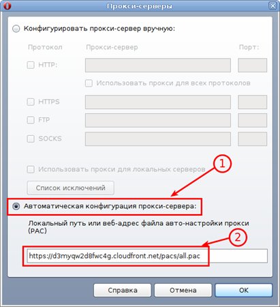Check Использовать прокси для локальных серверов
The height and width of the screenshot is (307, 280).
(31, 169)
